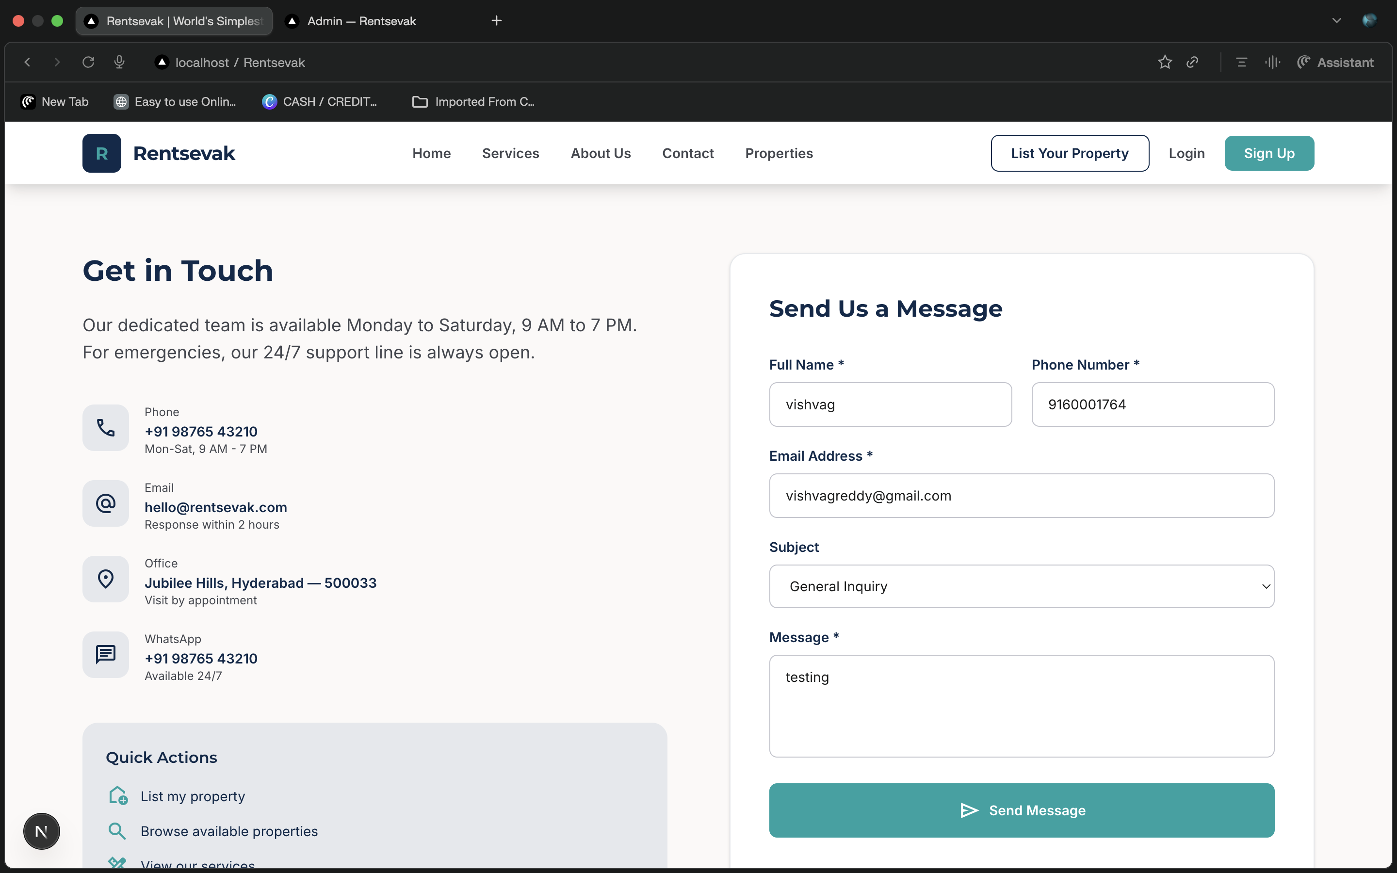Click the email at-sign icon
The width and height of the screenshot is (1397, 873).
point(106,503)
